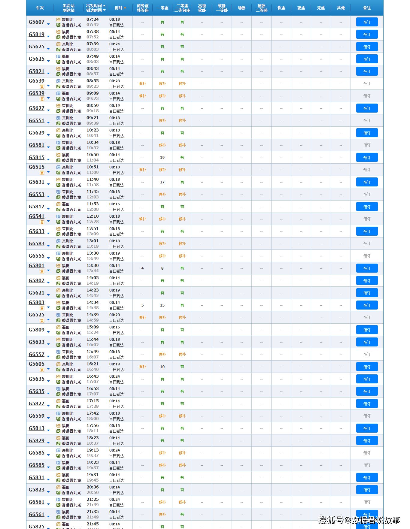Click the 复 icon under train G5801
This screenshot has height=529, width=410.
point(42,271)
